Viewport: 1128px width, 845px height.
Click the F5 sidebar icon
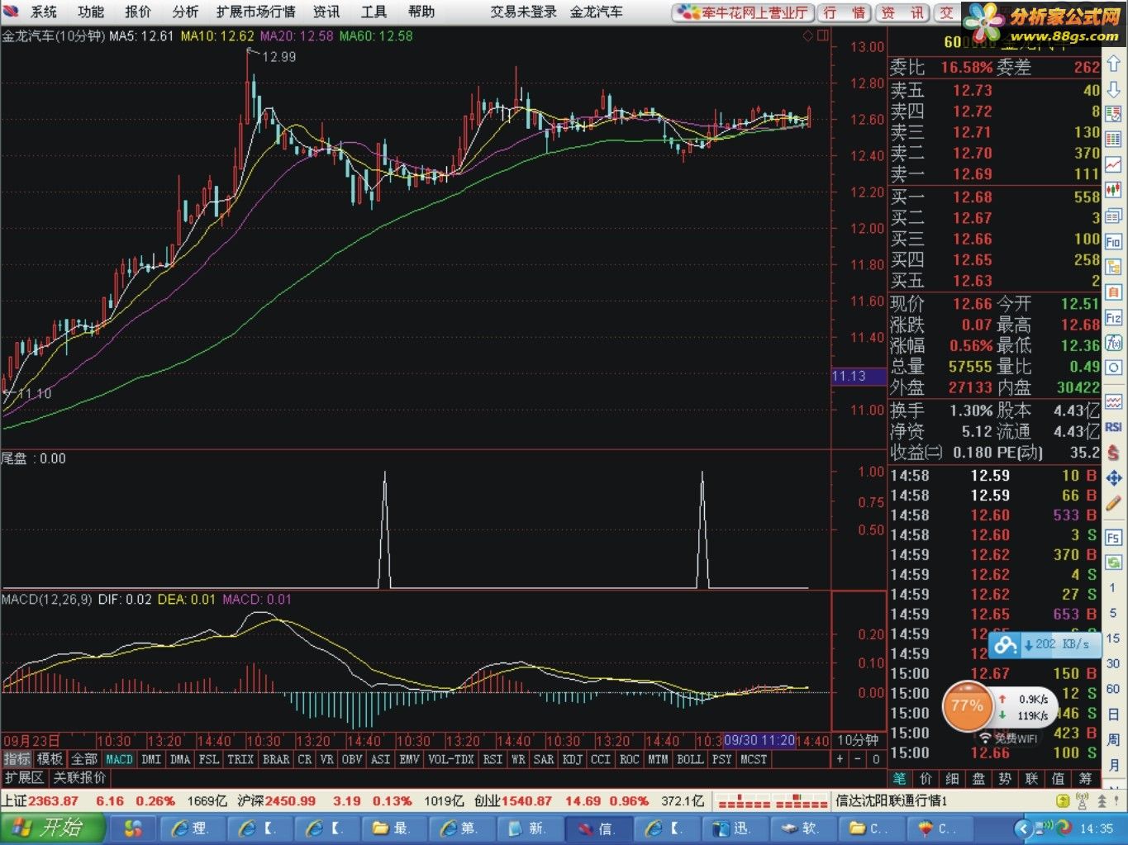click(x=1113, y=538)
